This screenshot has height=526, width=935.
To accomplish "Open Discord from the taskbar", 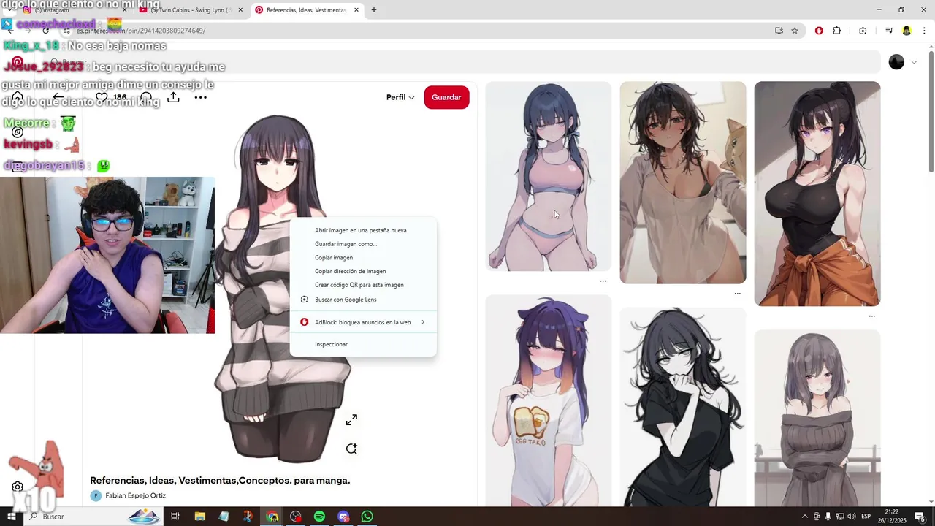I will (x=343, y=517).
